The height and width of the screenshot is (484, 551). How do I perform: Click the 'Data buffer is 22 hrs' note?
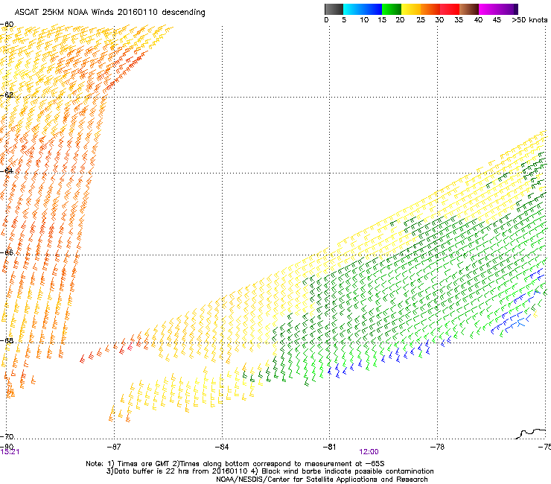(270, 471)
